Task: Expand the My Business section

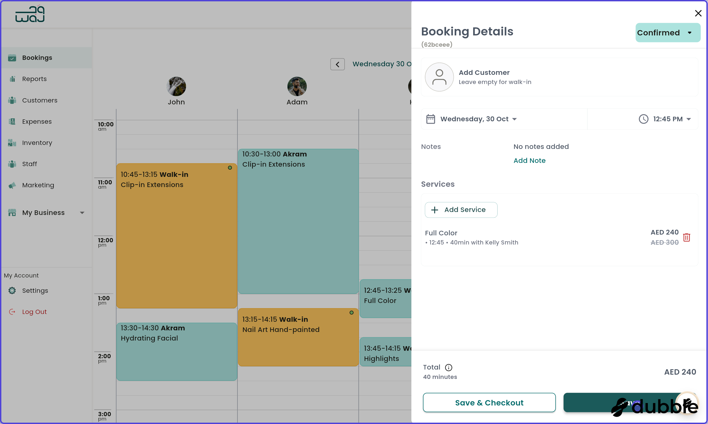Action: (x=82, y=213)
